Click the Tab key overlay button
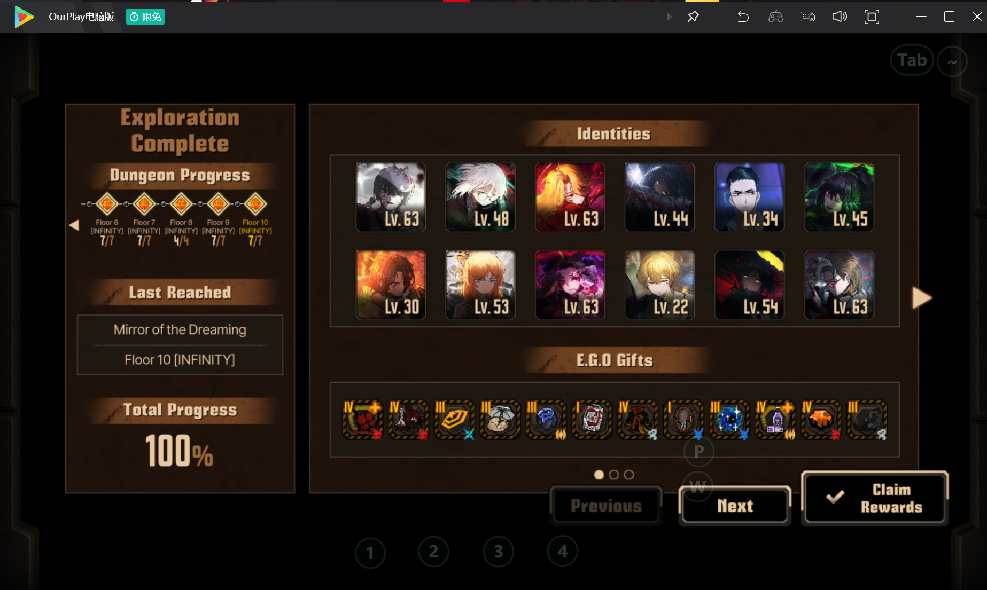The image size is (987, 590). coord(912,60)
